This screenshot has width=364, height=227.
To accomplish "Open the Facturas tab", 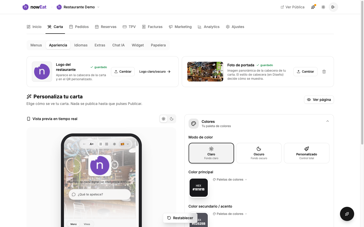I will (x=152, y=27).
